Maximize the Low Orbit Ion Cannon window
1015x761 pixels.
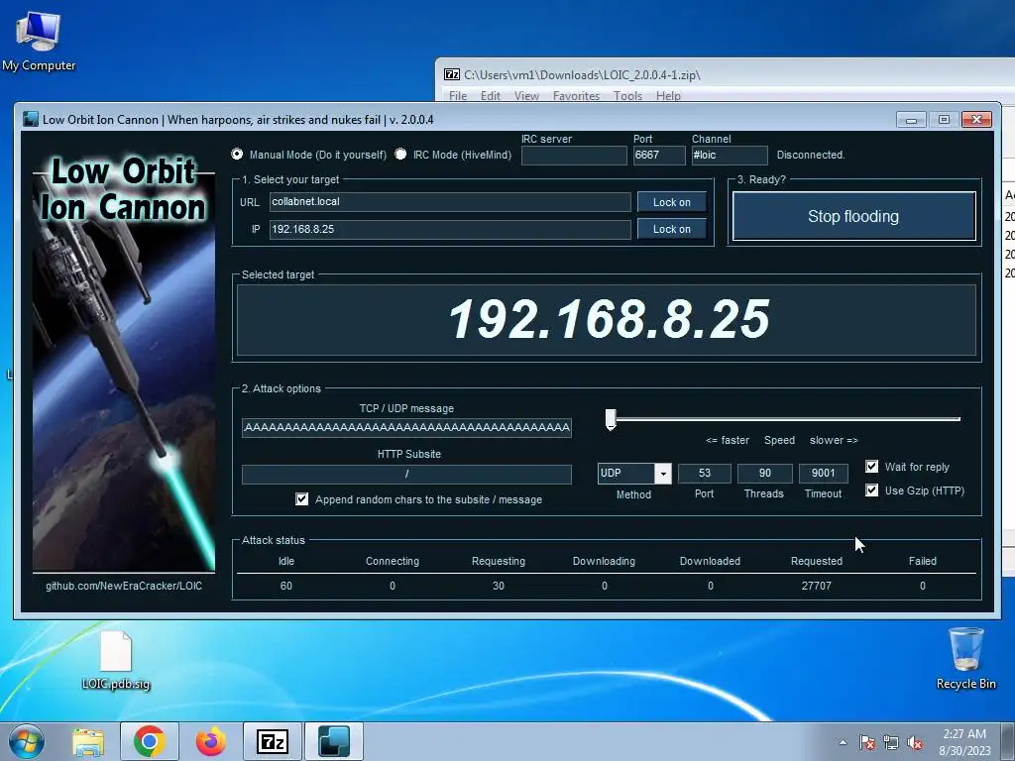[x=944, y=120]
